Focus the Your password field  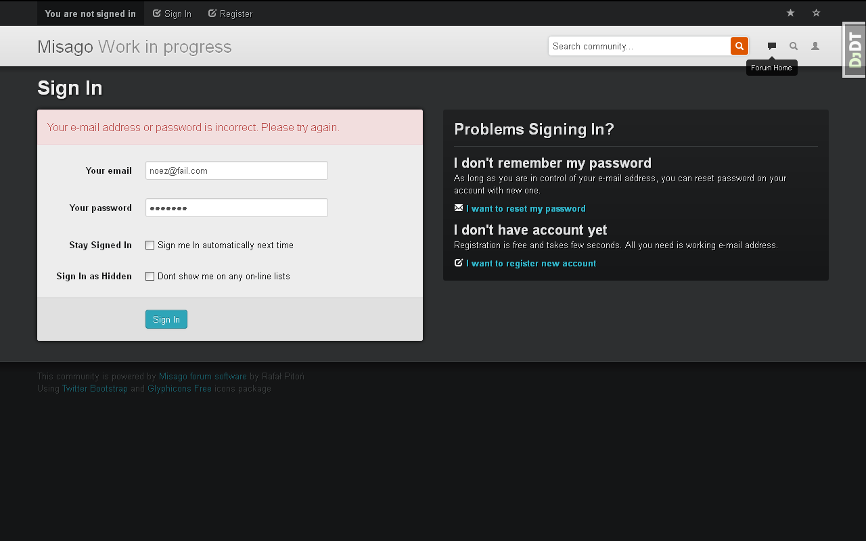pyautogui.click(x=236, y=208)
